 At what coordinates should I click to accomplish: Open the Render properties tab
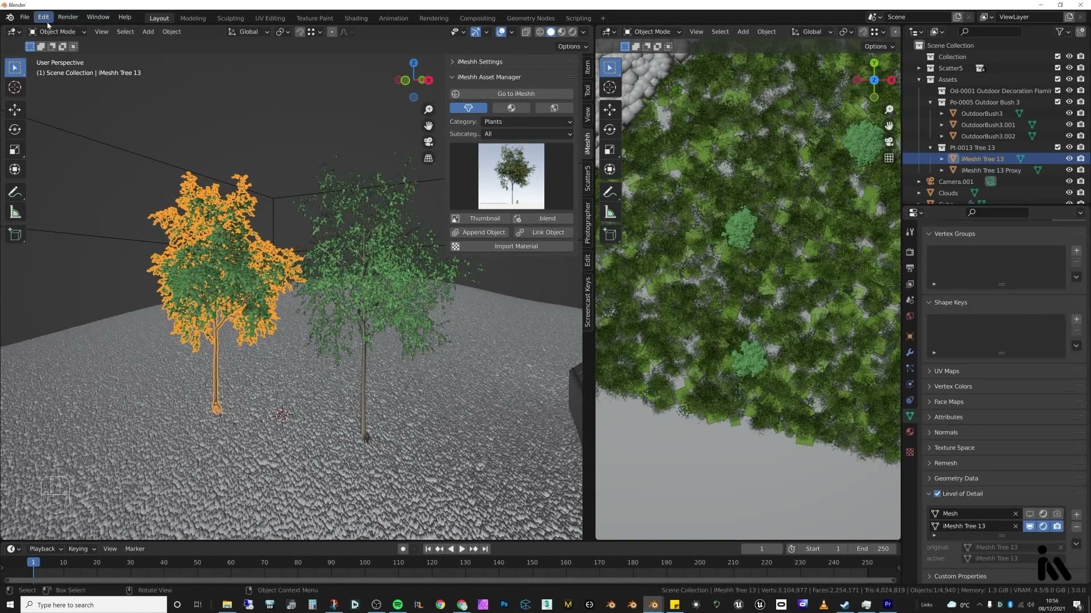click(910, 251)
